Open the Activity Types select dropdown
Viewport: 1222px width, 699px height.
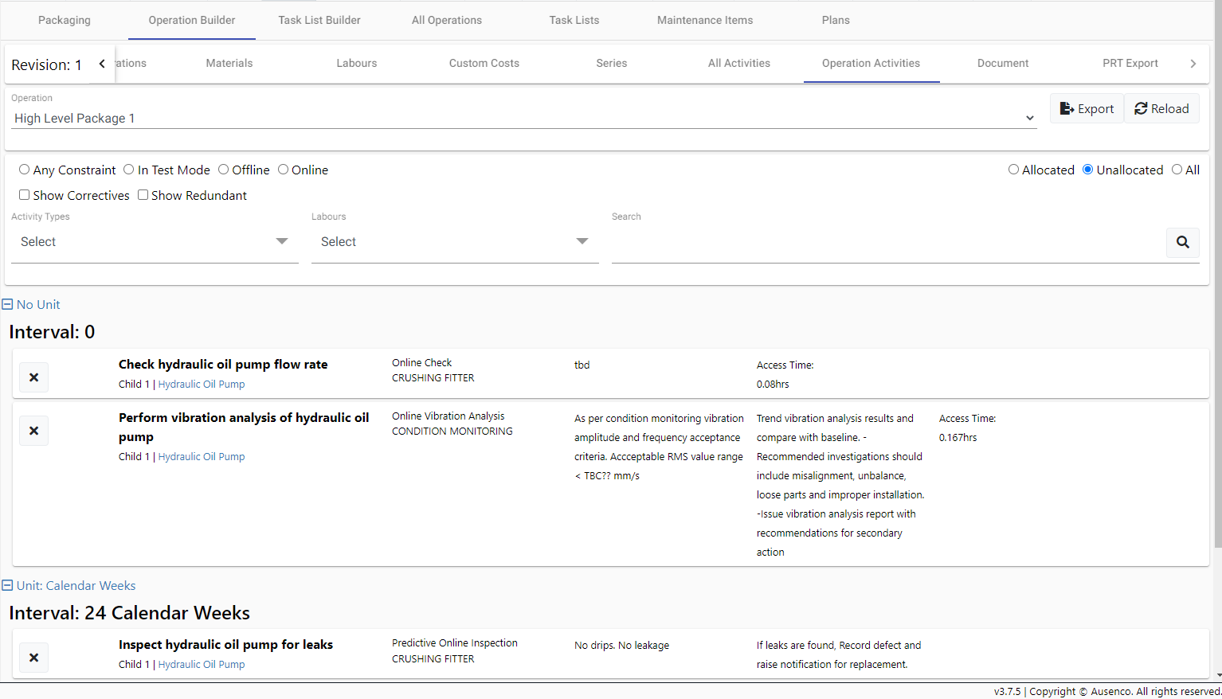tap(155, 242)
